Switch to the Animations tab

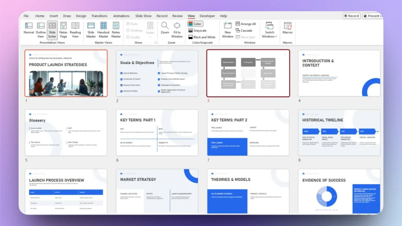[x=121, y=16]
